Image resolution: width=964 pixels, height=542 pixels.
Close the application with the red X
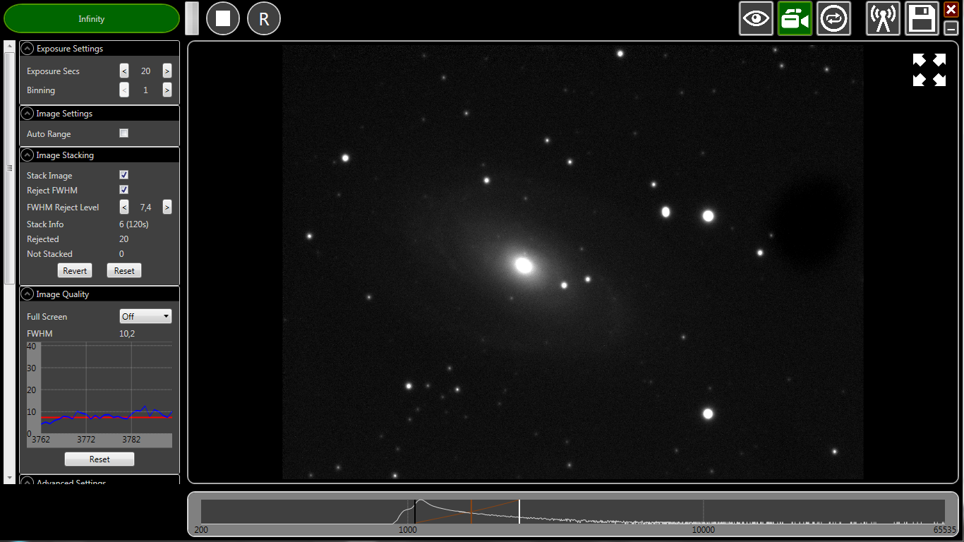pyautogui.click(x=951, y=10)
